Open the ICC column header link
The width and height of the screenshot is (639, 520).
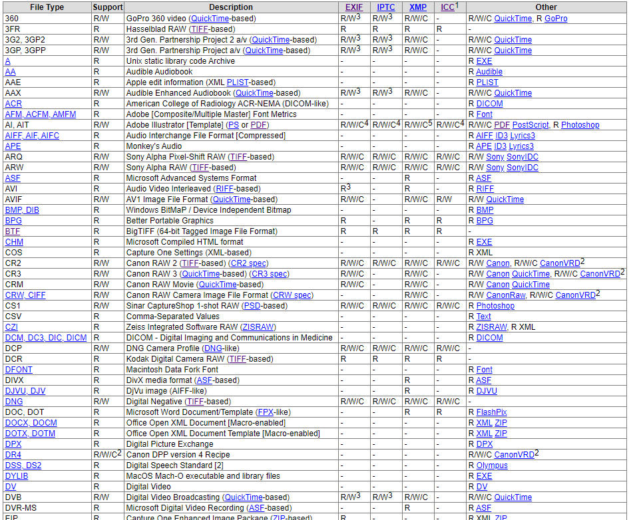pyautogui.click(x=447, y=7)
